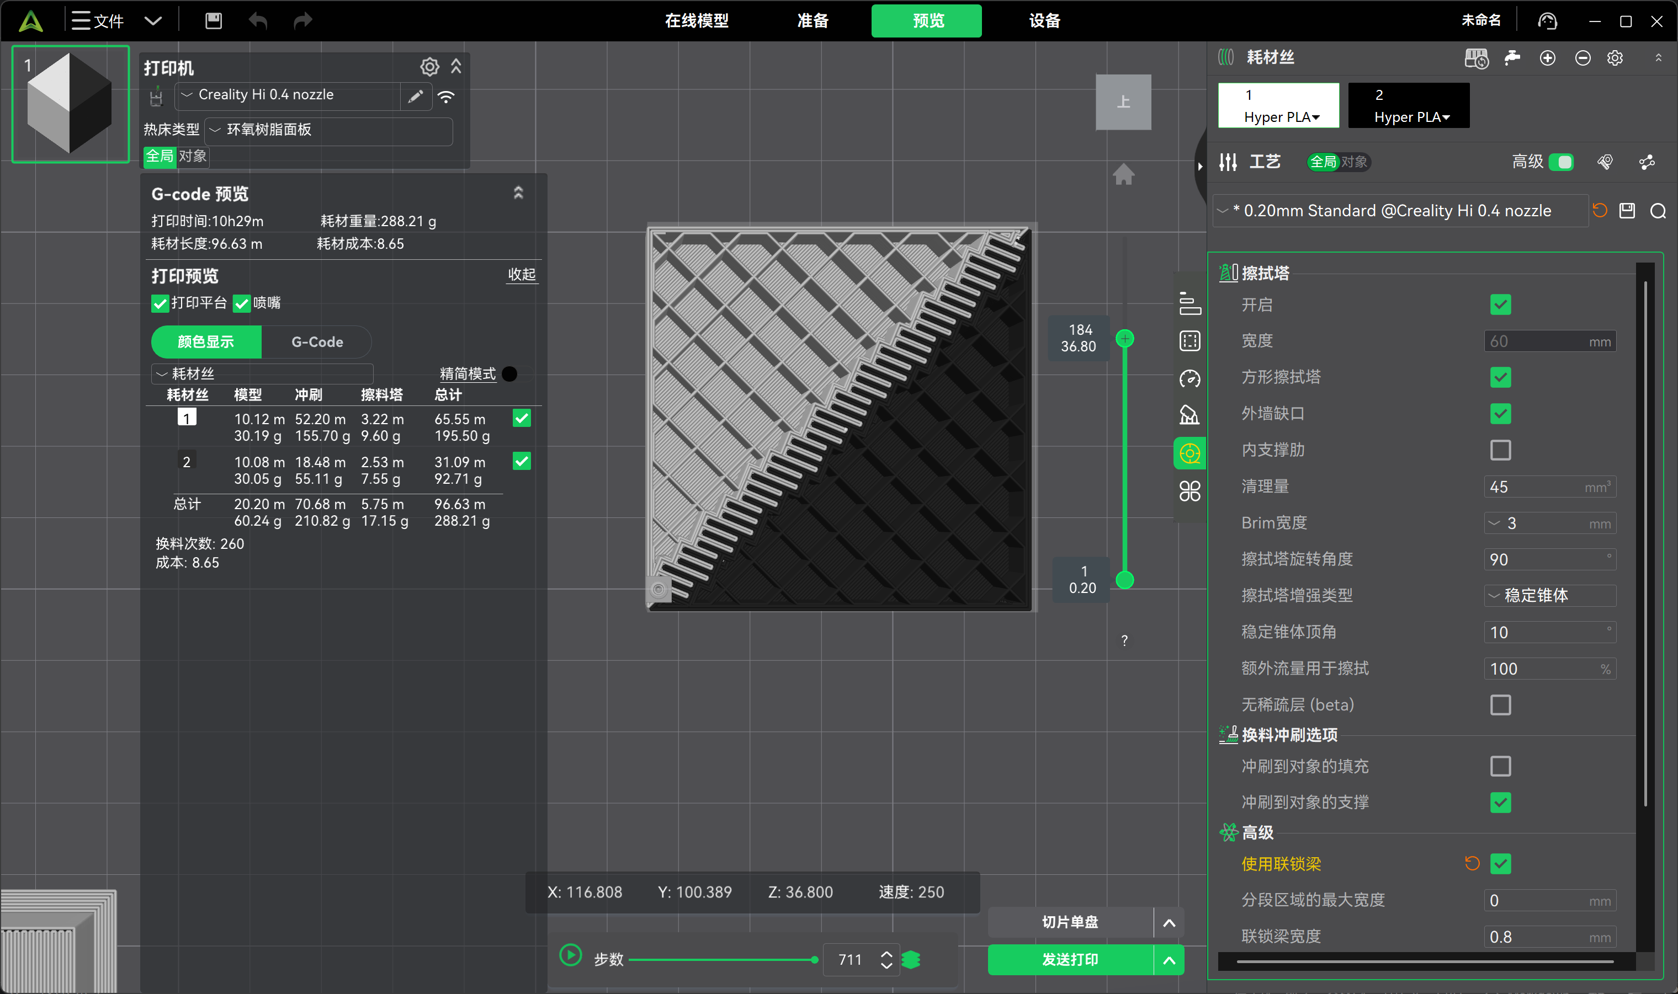Open the file menu dropdown arrow
This screenshot has width=1678, height=994.
[153, 21]
